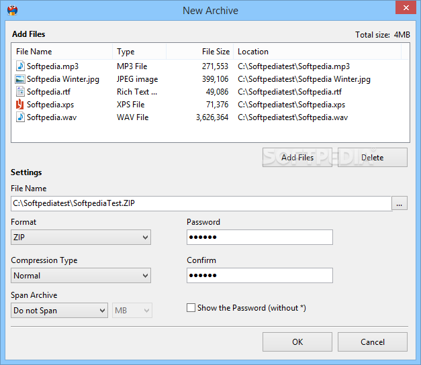Viewport: 421px width, 365px height.
Task: Sort by Location column header
Action: (317, 52)
